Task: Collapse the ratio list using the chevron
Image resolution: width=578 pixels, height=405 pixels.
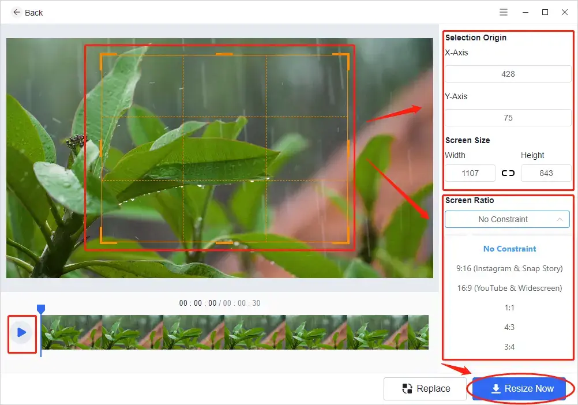Action: point(560,219)
